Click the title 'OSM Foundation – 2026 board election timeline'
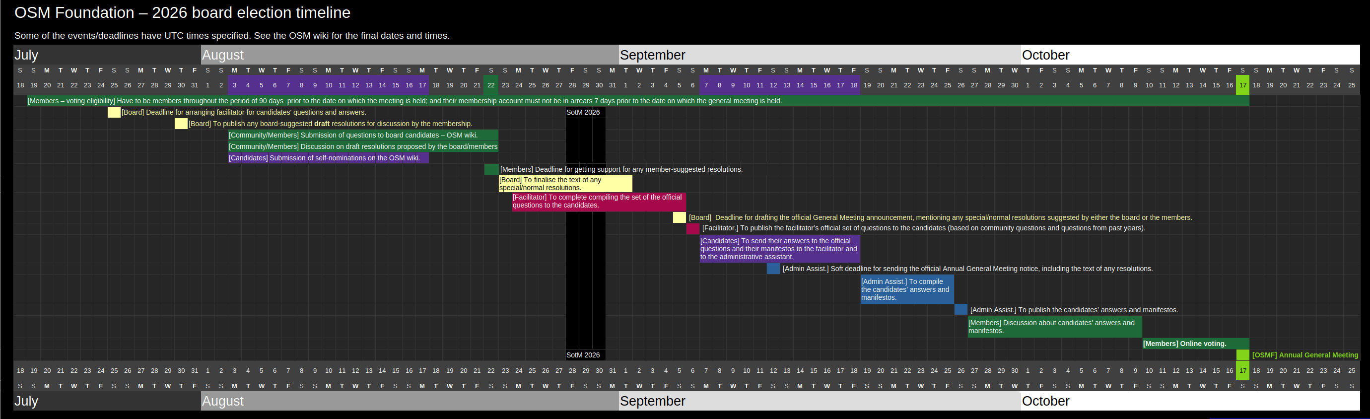The image size is (1370, 419). (x=183, y=13)
